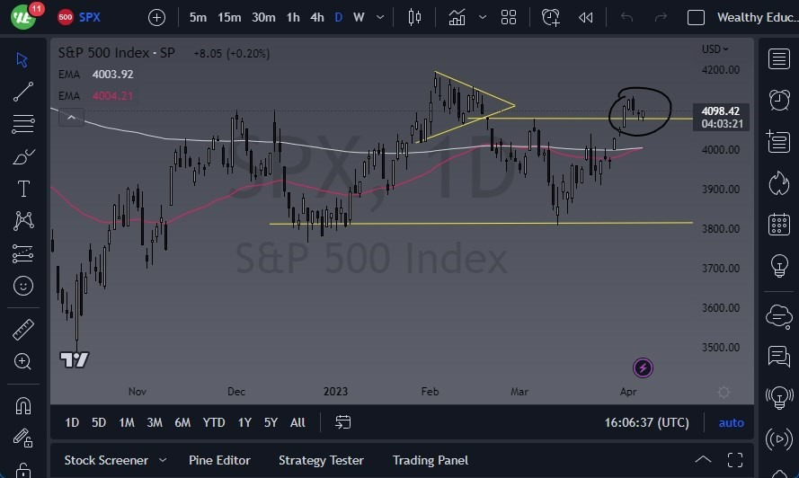Open the data window panel

tap(778, 141)
